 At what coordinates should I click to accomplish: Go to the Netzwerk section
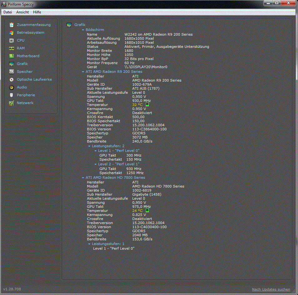(25, 103)
